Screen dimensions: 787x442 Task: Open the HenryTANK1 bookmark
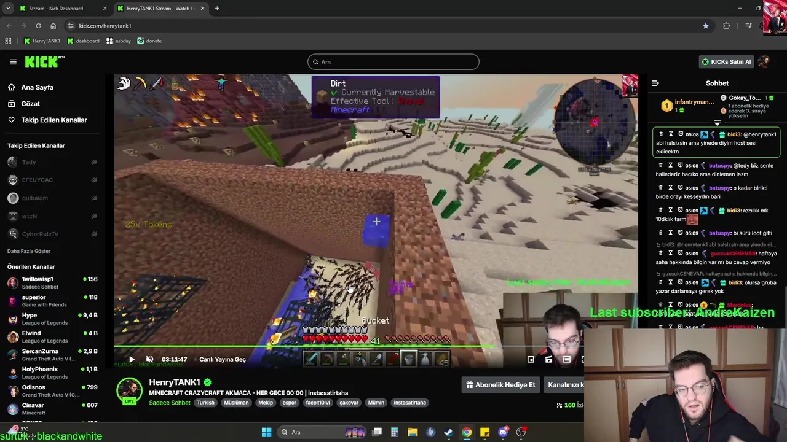(x=42, y=41)
